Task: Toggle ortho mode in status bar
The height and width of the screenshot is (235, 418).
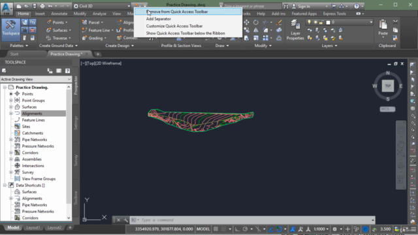Action: coord(237,229)
